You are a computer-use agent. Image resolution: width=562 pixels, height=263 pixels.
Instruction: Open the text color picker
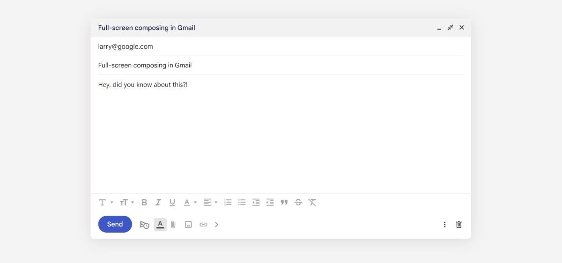190,203
